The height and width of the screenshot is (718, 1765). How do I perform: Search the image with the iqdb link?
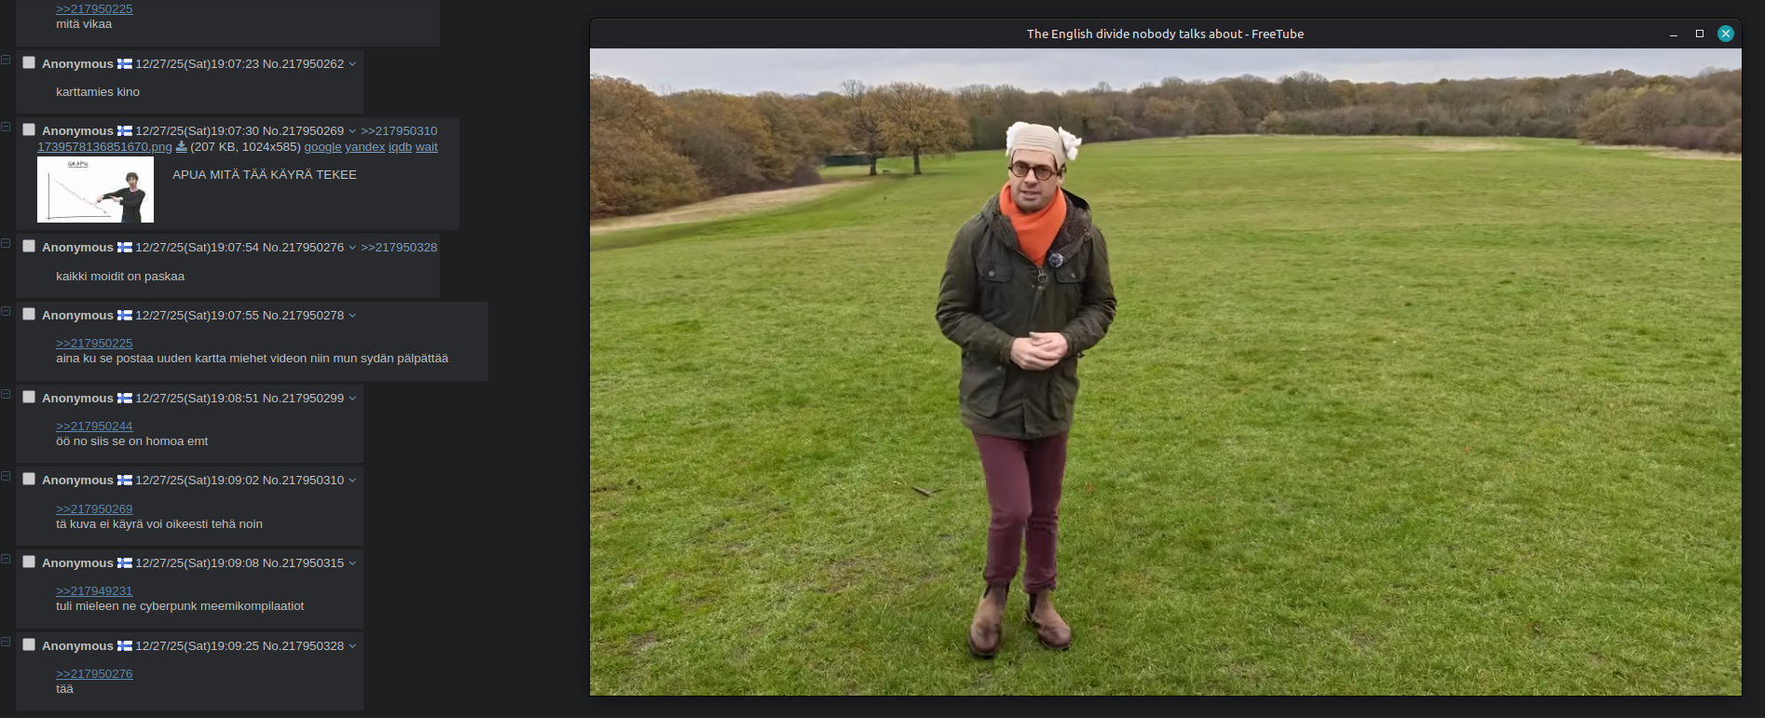tap(400, 147)
